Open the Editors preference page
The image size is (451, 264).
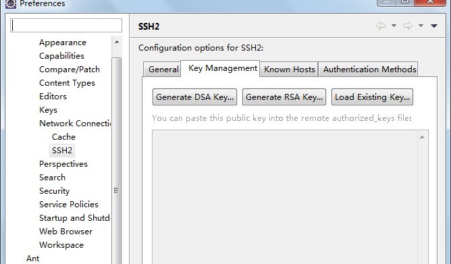53,97
